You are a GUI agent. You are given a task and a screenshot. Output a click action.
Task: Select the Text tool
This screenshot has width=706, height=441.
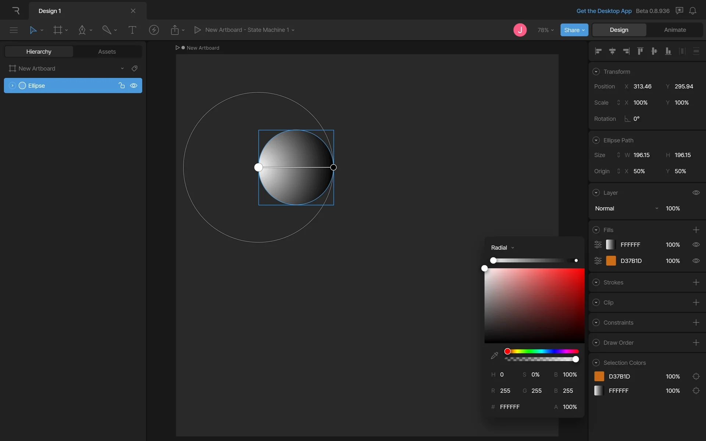[x=132, y=30]
